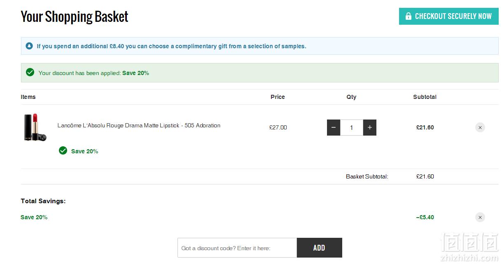Click the ADD discount code button
Image resolution: width=502 pixels, height=265 pixels.
click(x=319, y=248)
